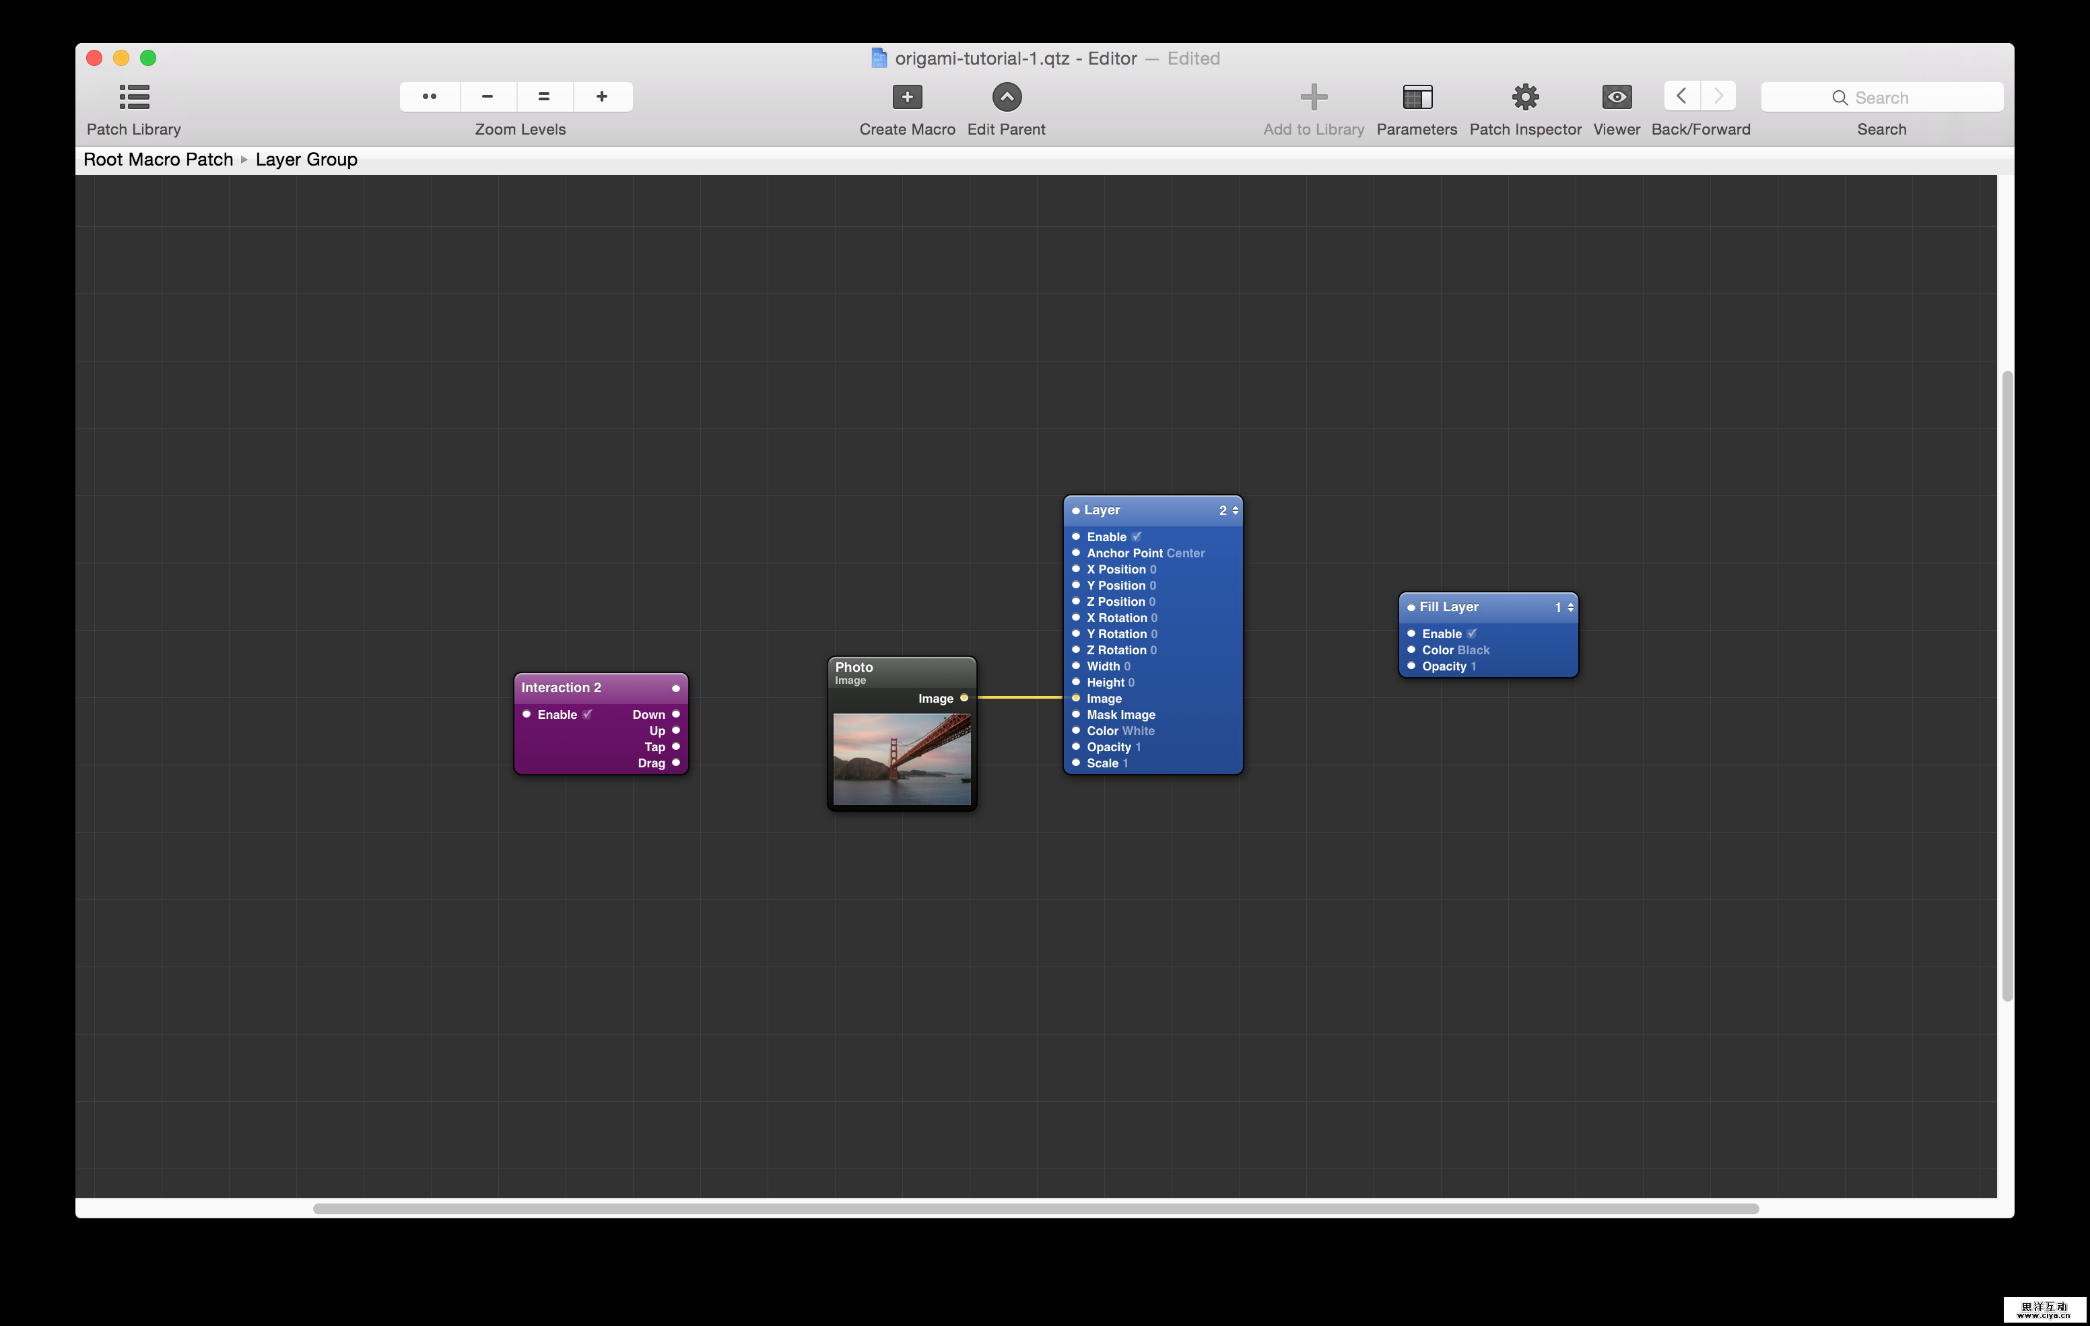Click the actual size zoom button
This screenshot has height=1326, width=2090.
pos(544,96)
